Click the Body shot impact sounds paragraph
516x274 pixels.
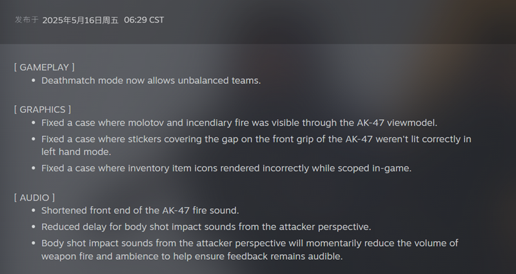[250, 250]
